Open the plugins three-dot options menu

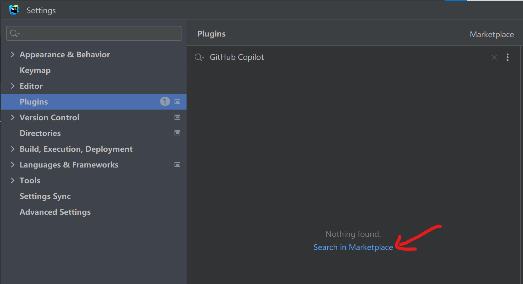click(507, 57)
